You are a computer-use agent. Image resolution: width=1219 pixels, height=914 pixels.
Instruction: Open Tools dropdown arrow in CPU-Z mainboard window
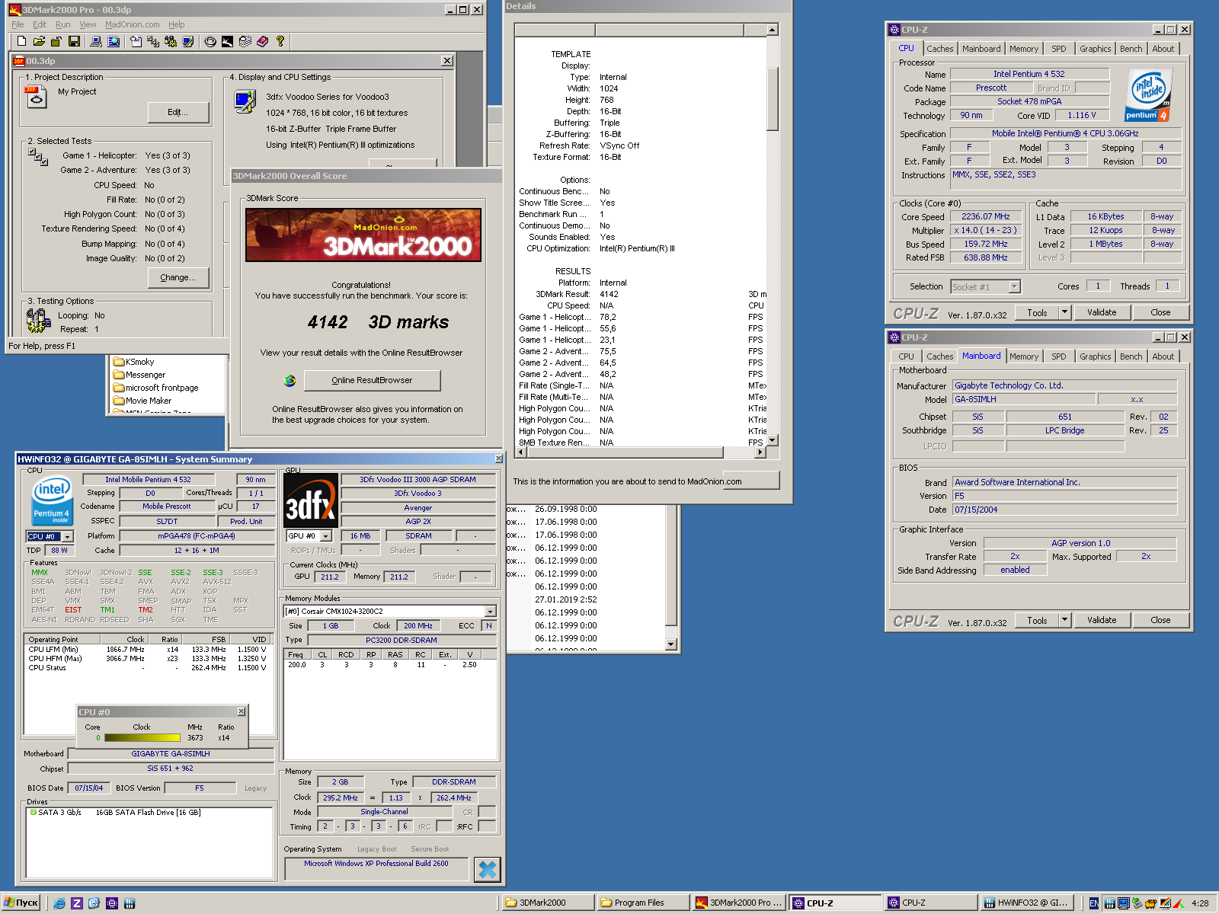tap(1065, 620)
